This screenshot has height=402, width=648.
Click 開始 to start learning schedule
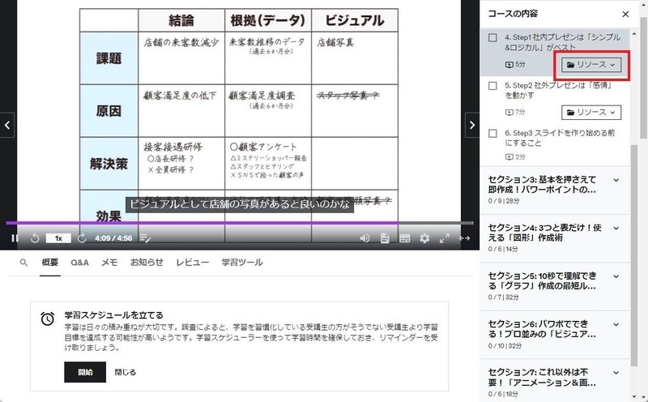(x=85, y=372)
